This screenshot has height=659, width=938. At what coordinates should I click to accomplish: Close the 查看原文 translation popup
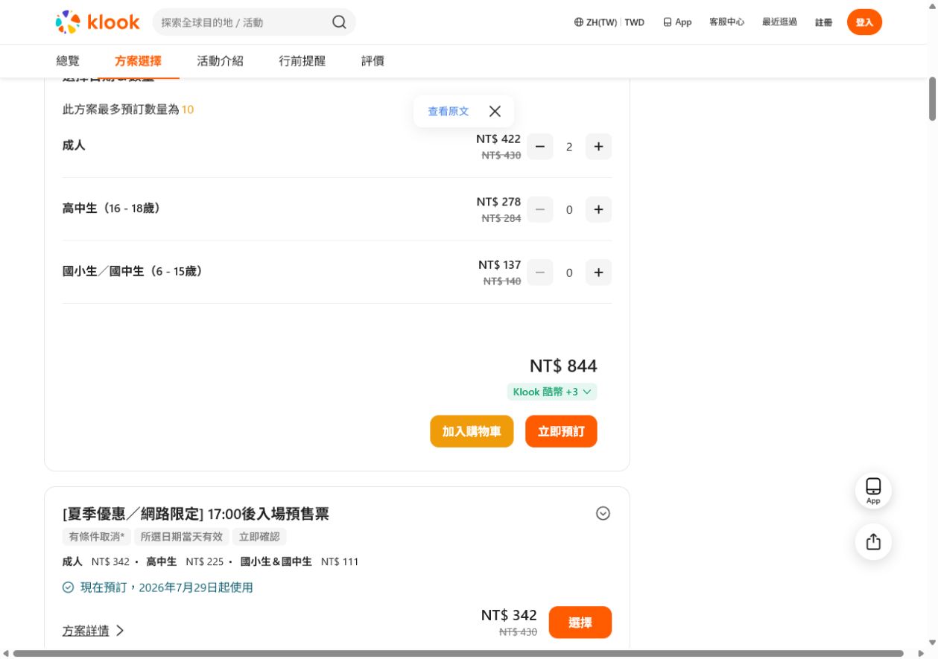point(495,111)
